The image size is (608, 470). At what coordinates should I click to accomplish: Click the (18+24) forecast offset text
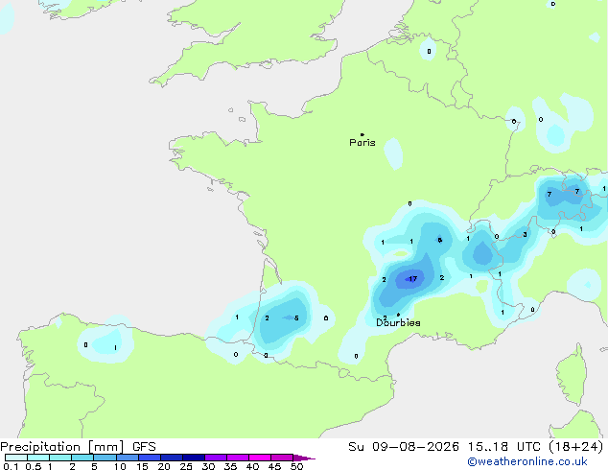(575, 447)
